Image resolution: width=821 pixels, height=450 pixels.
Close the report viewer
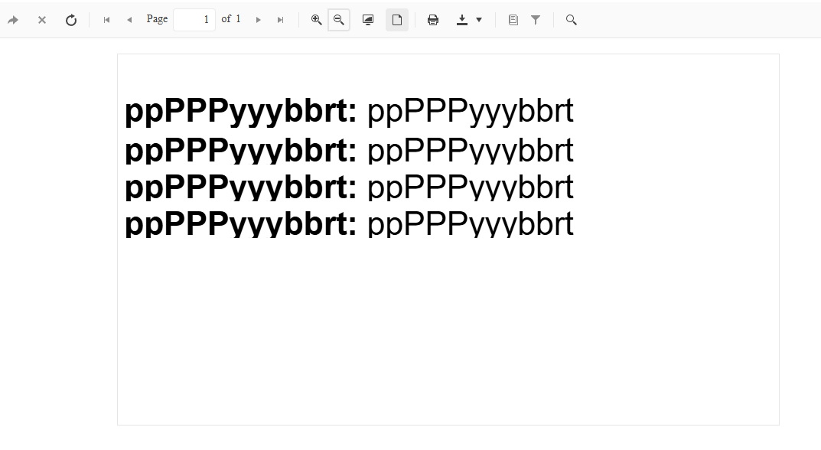(x=42, y=20)
